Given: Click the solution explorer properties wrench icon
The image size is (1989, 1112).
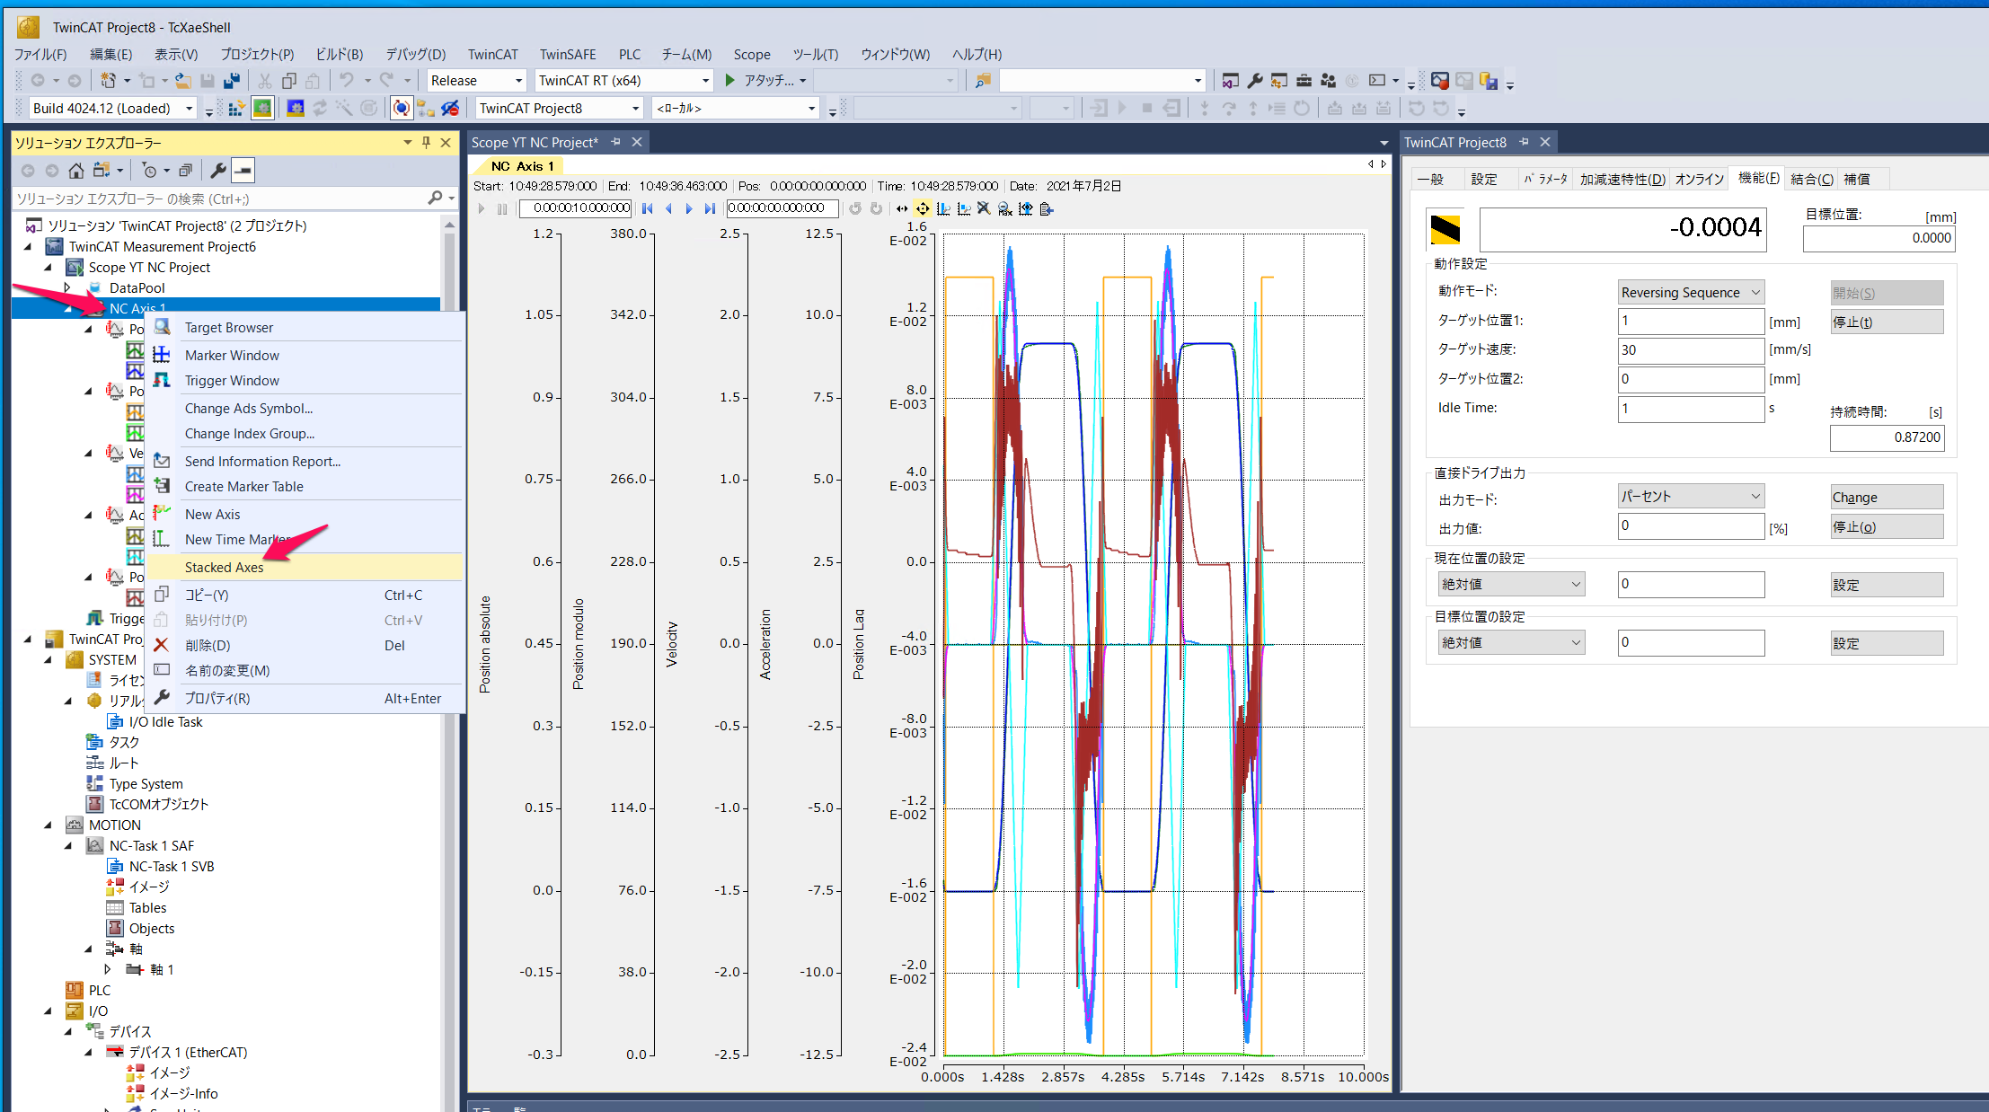Looking at the screenshot, I should tap(217, 170).
